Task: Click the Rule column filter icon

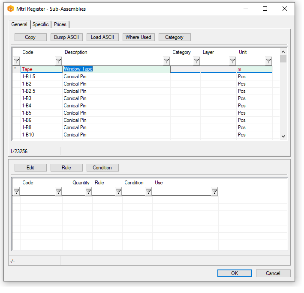Action: pos(118,192)
